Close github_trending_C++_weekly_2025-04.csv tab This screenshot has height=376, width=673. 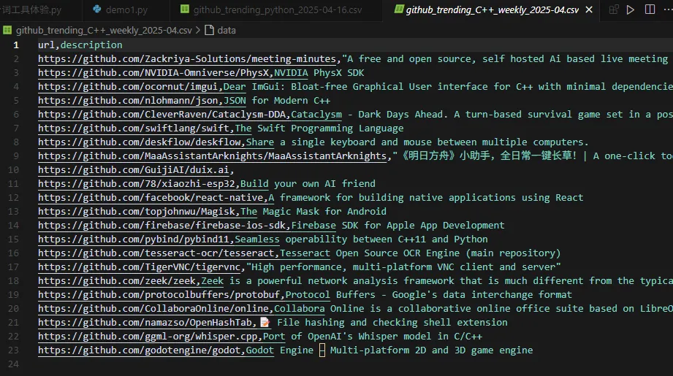pyautogui.click(x=589, y=9)
